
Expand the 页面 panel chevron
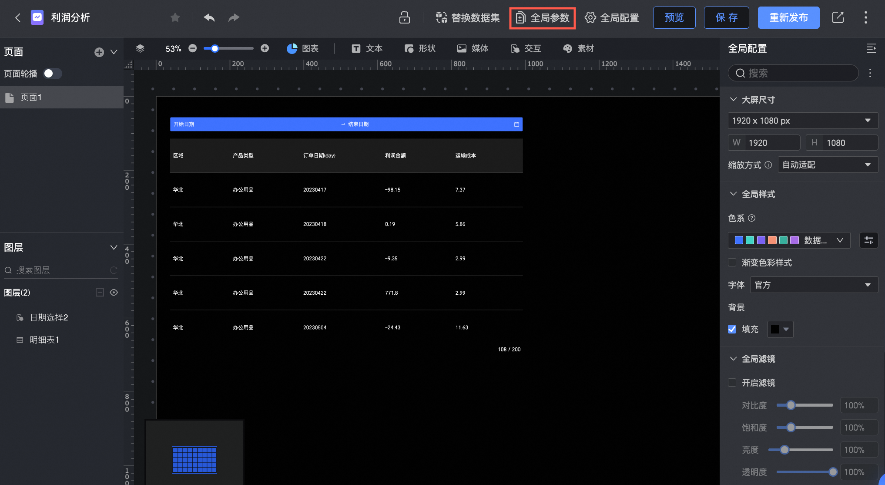pos(114,52)
